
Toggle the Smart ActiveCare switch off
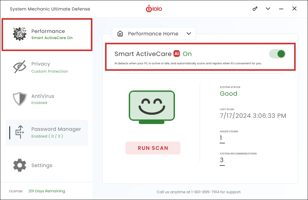coord(278,54)
